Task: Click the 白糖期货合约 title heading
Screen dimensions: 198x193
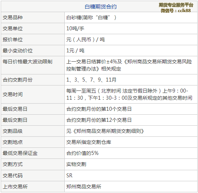Action: coord(101,6)
